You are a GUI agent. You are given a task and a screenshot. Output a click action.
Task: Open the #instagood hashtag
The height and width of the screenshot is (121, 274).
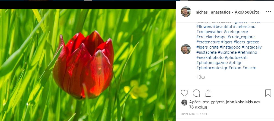pos(230,47)
